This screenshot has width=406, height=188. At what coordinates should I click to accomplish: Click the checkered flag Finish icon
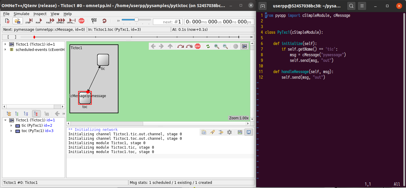coord(94,21)
